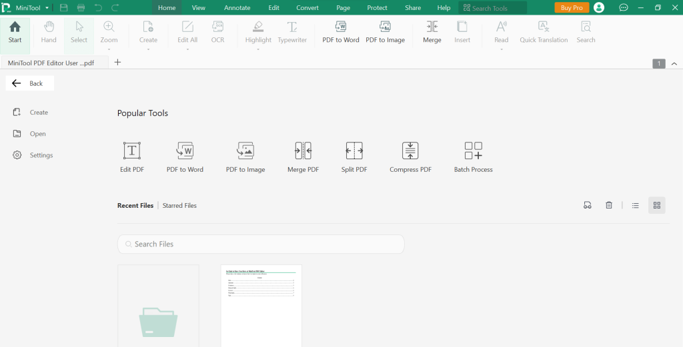Open the Merge tool in toolbar
683x347 pixels.
432,33
